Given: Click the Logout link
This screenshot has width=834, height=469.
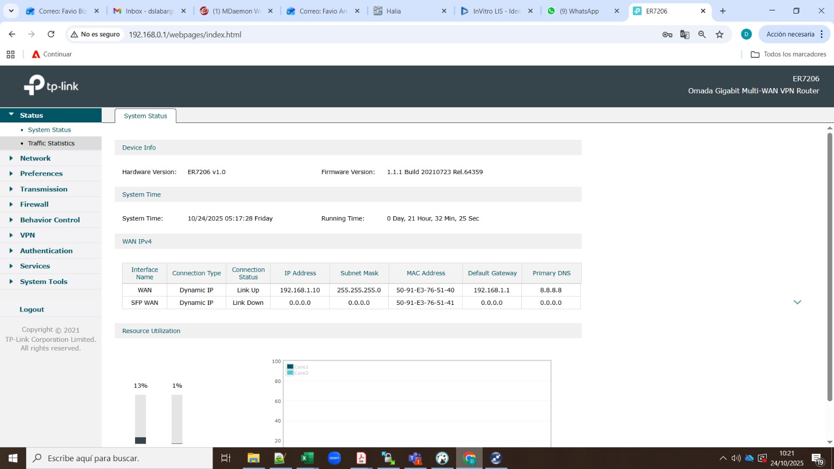Looking at the screenshot, I should pos(32,310).
